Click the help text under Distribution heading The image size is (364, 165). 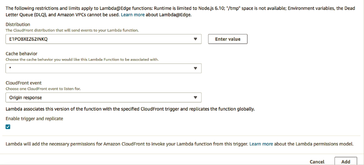pyautogui.click(x=72, y=30)
